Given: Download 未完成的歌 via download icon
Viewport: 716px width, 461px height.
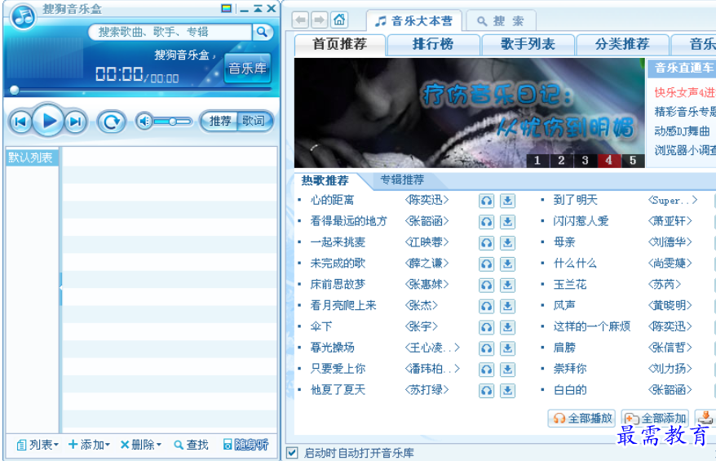Looking at the screenshot, I should coord(507,264).
